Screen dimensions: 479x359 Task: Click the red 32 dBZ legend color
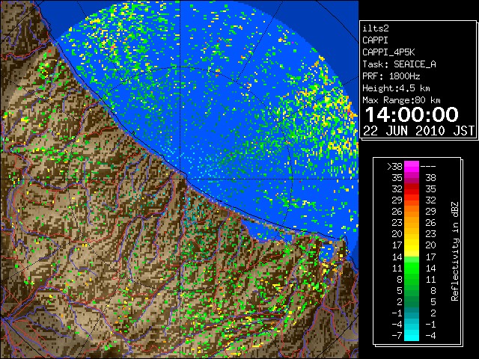pos(412,189)
